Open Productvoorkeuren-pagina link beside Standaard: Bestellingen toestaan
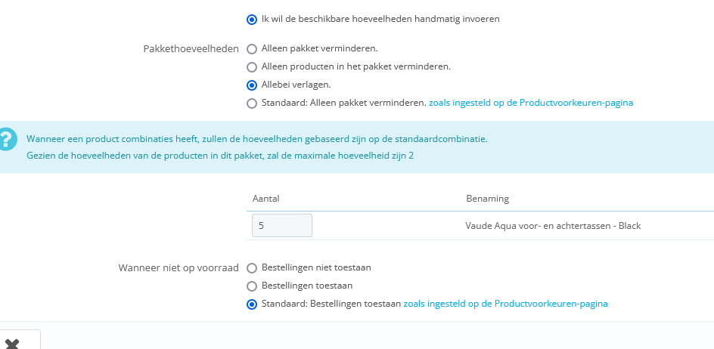Viewport: 714px width, 349px height. click(505, 304)
